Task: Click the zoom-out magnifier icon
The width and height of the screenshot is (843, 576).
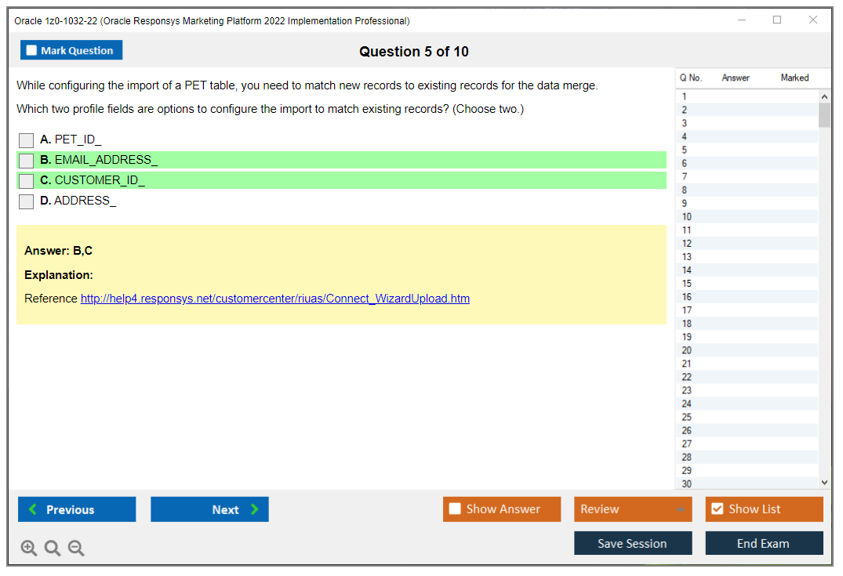Action: pyautogui.click(x=75, y=548)
